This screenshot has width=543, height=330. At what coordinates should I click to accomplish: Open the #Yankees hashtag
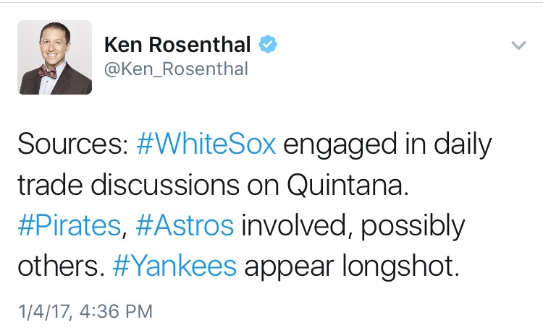(x=175, y=266)
